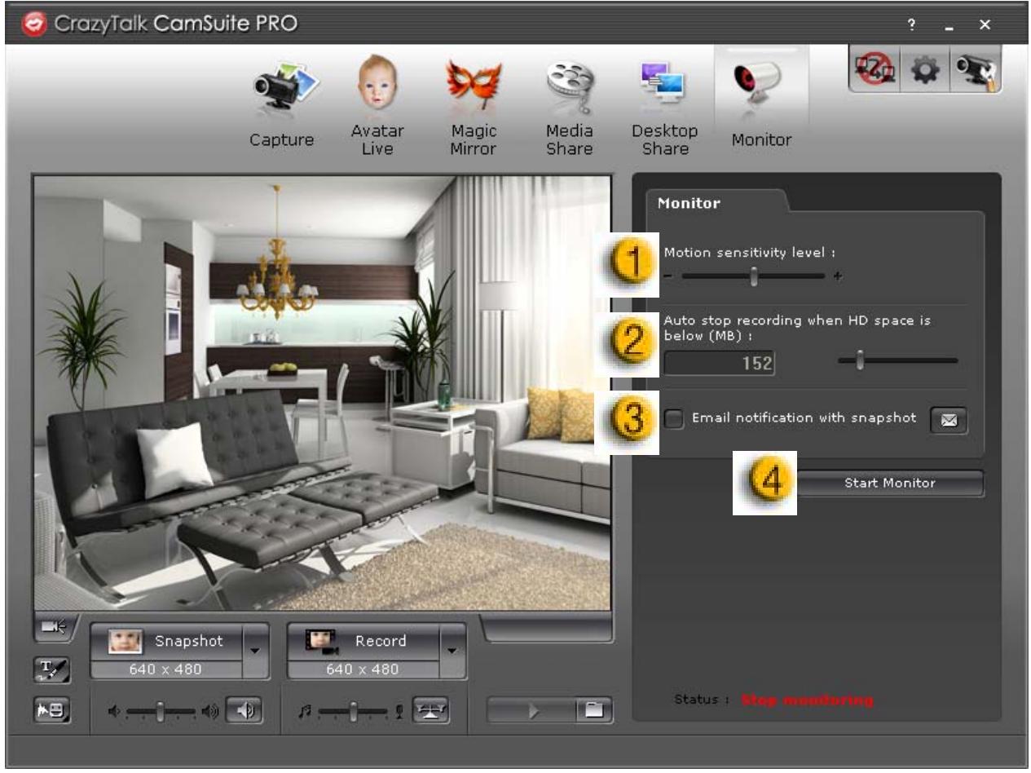Switch to Avatar Live mode
Screen dimensions: 1031x773
[x=377, y=106]
